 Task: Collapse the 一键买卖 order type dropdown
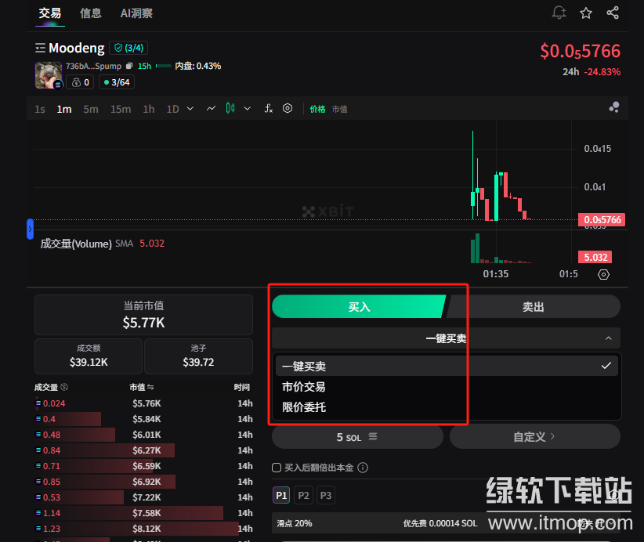pos(609,338)
